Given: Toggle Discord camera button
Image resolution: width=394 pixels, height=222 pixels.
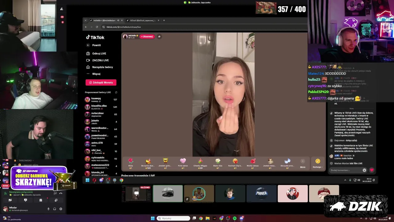Looking at the screenshot, I should point(10,200).
